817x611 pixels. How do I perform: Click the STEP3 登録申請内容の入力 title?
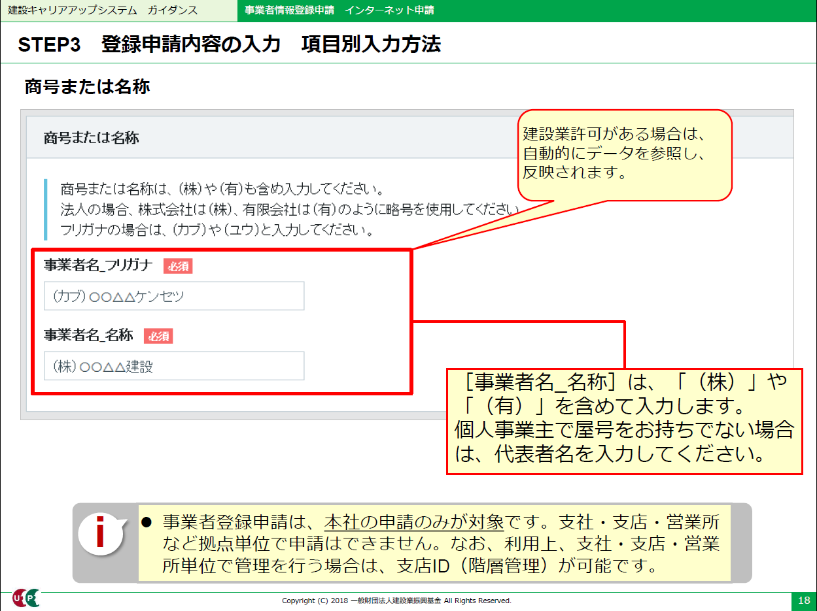coord(230,44)
